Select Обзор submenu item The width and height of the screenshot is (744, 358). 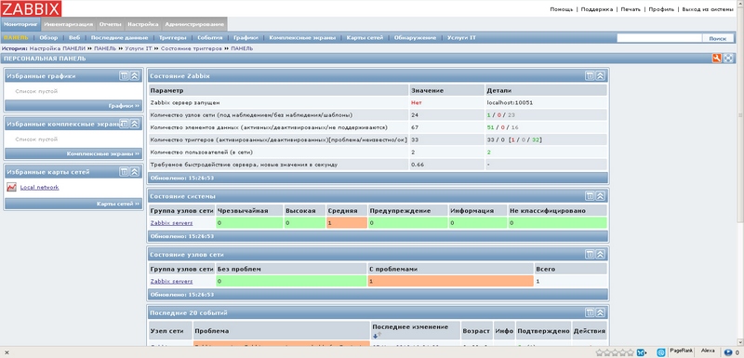48,37
